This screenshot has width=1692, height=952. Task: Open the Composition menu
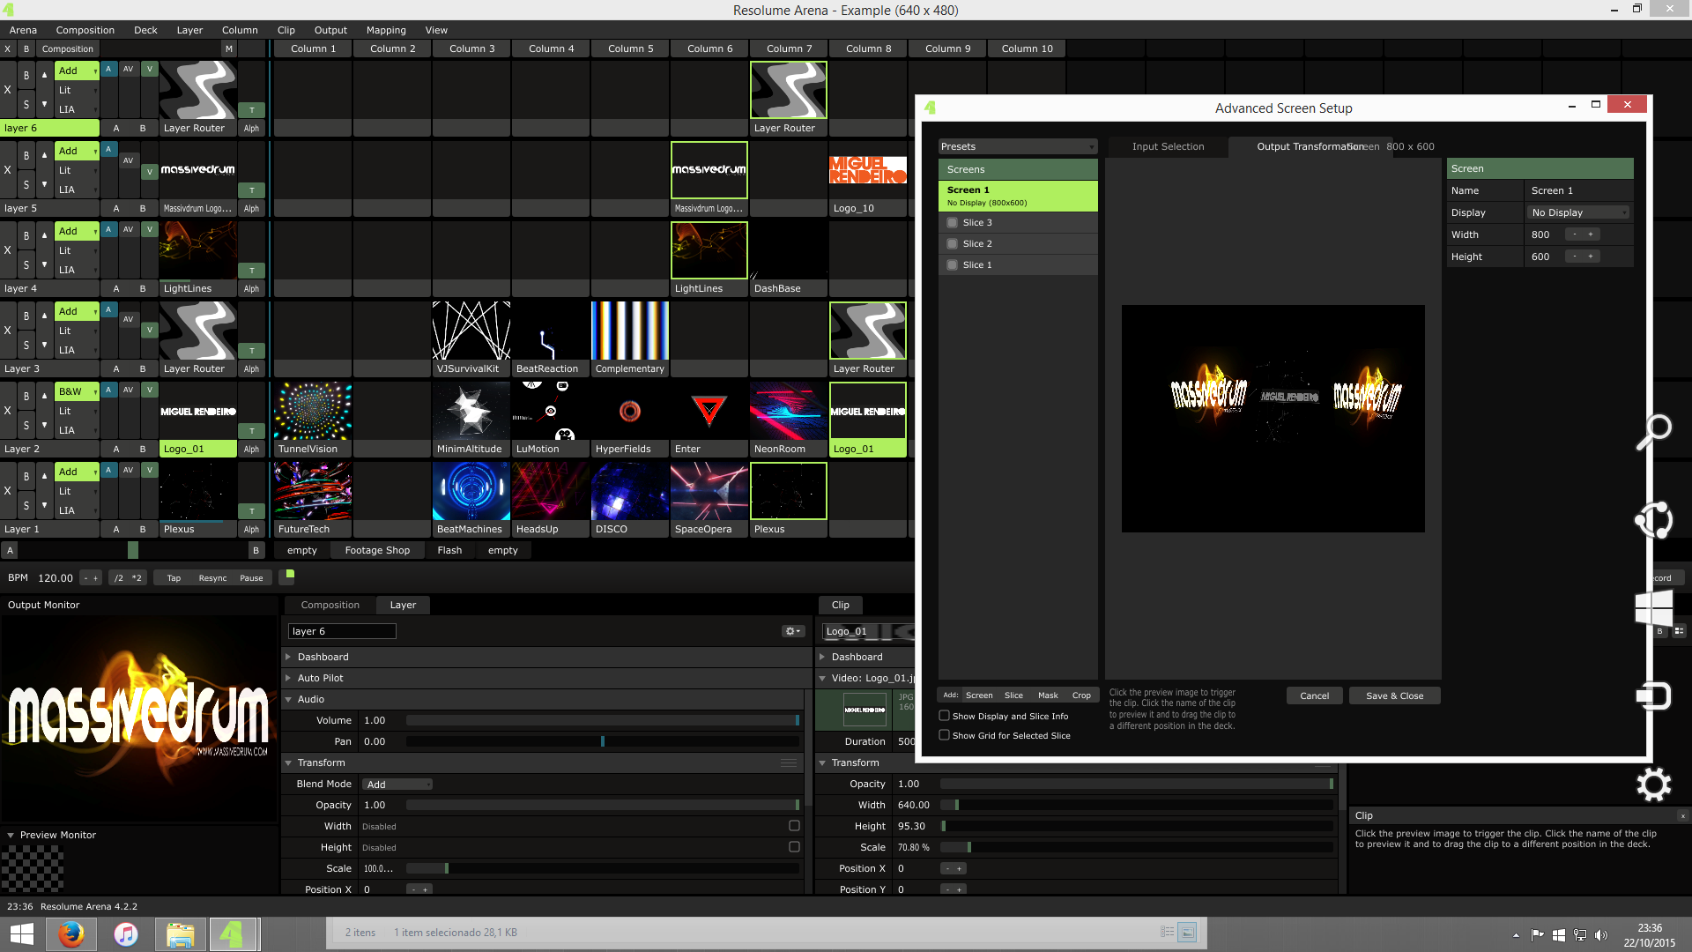click(85, 30)
